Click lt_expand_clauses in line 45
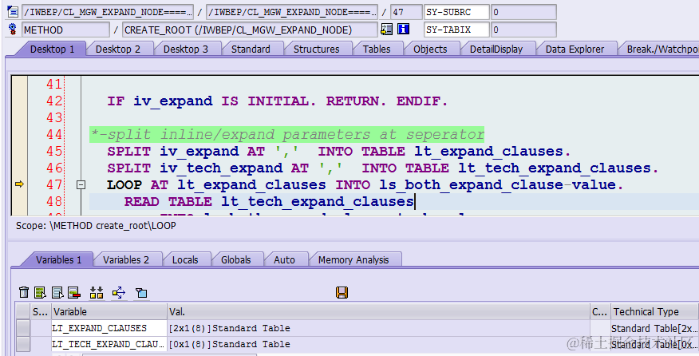Image resolution: width=699 pixels, height=356 pixels. click(488, 151)
